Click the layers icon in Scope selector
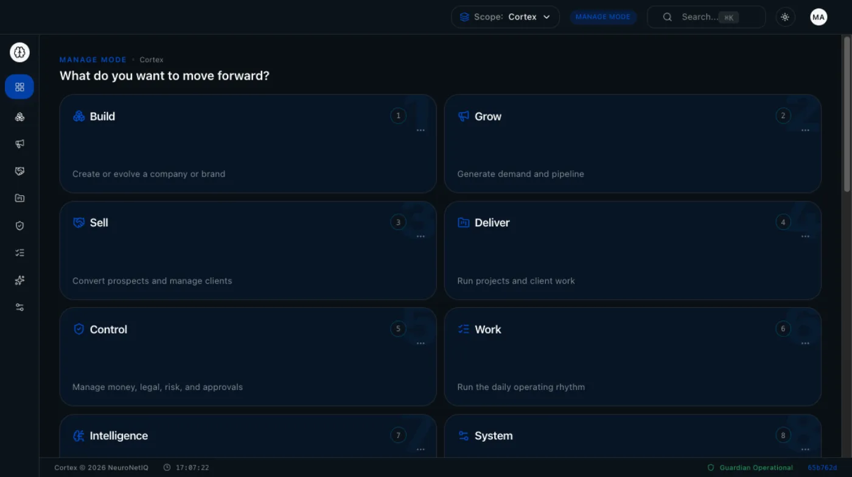The width and height of the screenshot is (852, 477). coord(464,17)
